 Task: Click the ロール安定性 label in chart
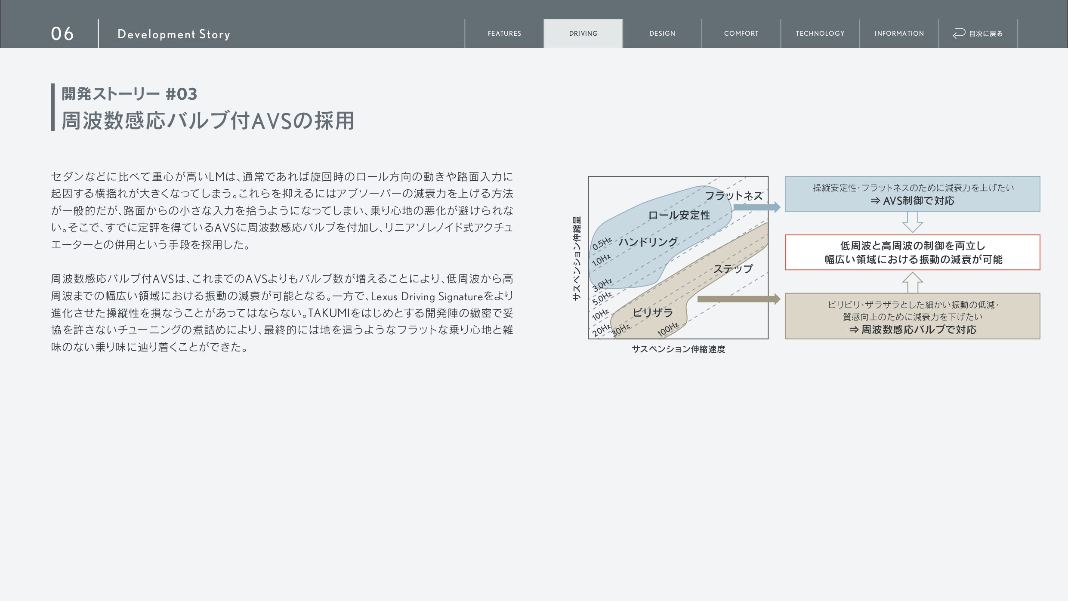(679, 215)
